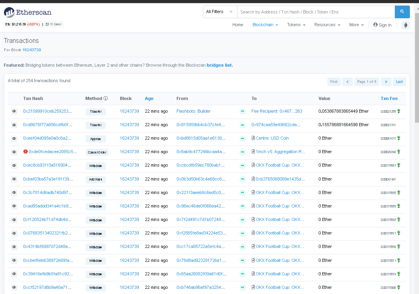Image resolution: width=419 pixels, height=294 pixels.
Task: Toggle eye preview for 0xec8cb931f3a516904 transaction
Action: click(x=14, y=165)
